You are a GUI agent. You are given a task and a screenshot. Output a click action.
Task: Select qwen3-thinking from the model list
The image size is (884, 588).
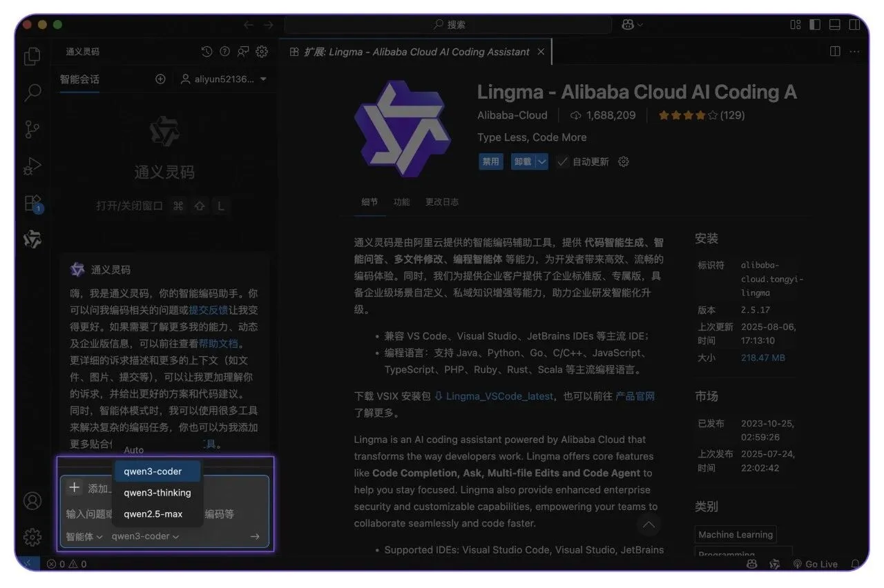(x=157, y=493)
